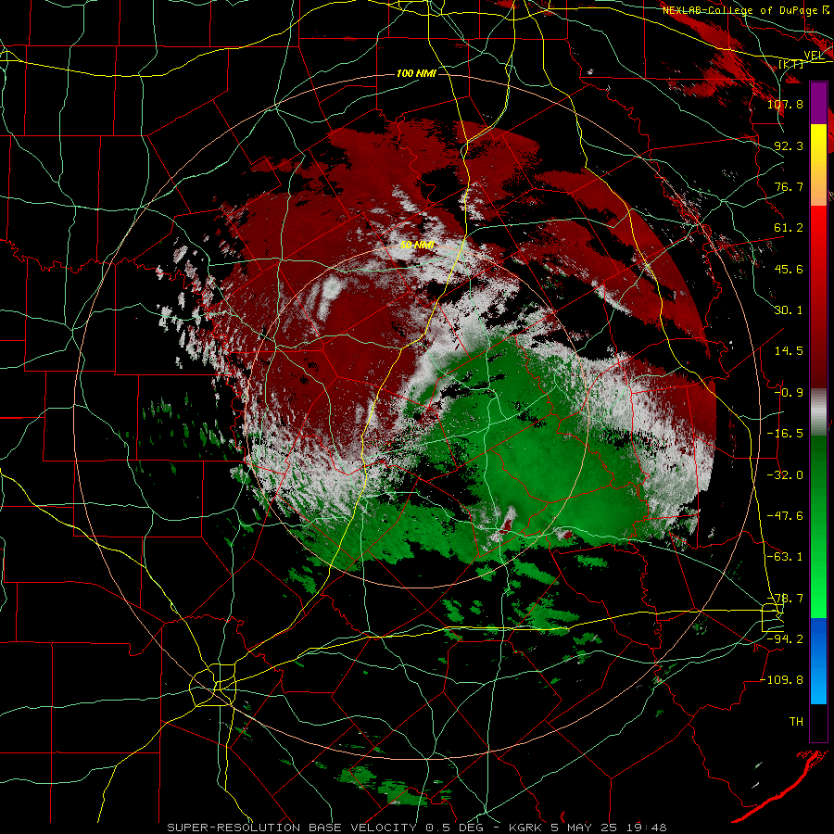Select the -109.8 velocity label
834x834 pixels.
point(781,680)
